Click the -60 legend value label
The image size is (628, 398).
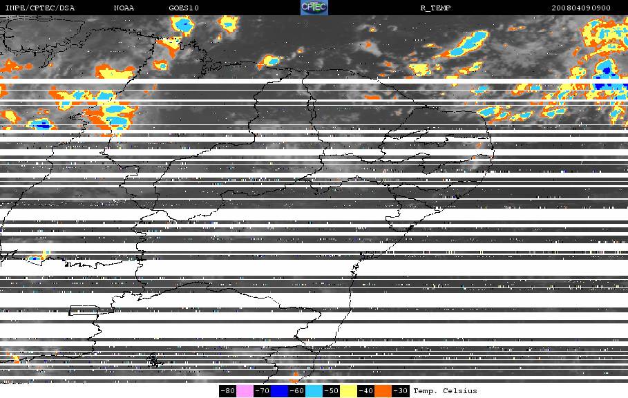(x=296, y=391)
